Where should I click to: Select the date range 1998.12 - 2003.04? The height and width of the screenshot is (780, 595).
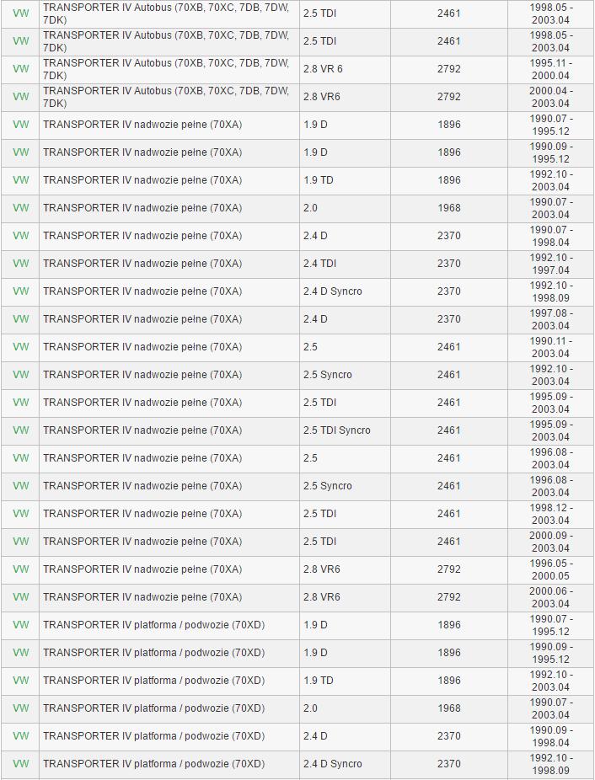(550, 514)
